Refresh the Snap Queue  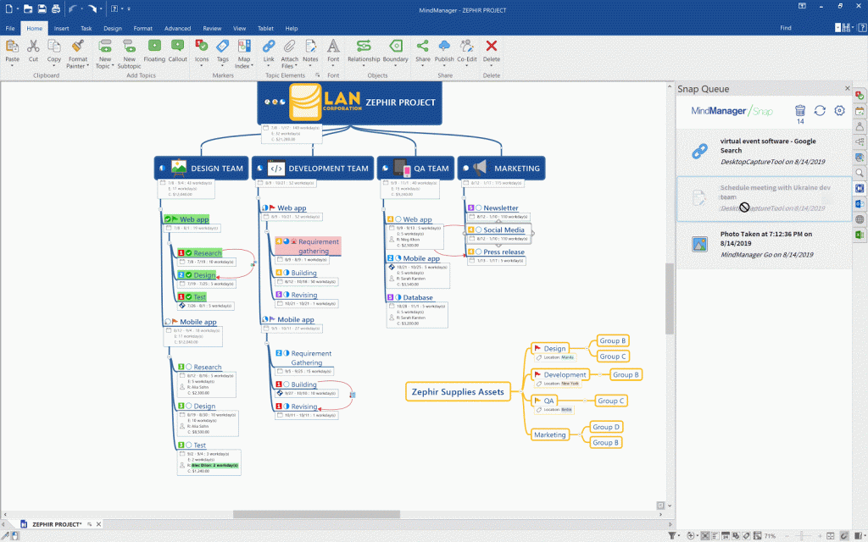tap(820, 111)
